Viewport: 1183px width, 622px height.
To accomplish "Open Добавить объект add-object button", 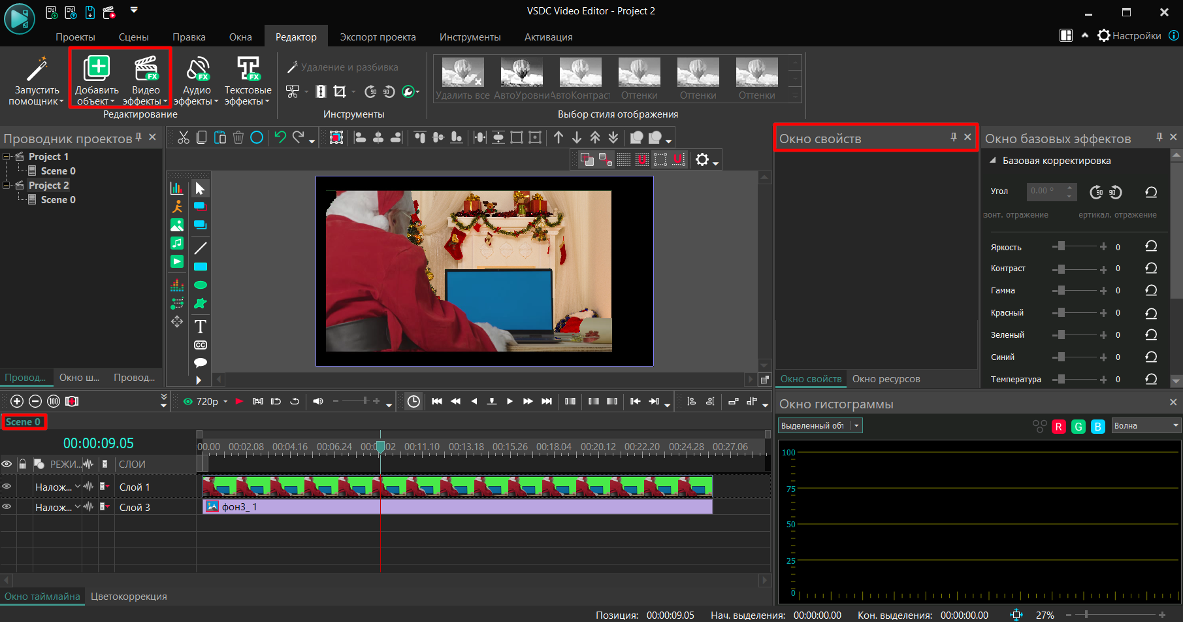I will point(97,80).
